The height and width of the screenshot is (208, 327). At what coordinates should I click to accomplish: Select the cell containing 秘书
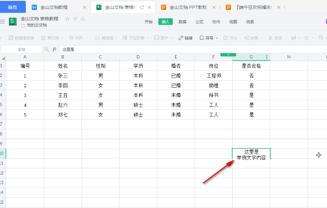pos(213,95)
